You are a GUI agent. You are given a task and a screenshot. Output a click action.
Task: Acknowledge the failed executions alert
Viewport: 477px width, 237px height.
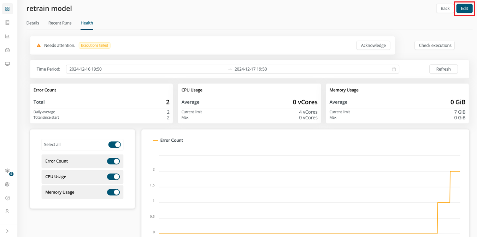(x=373, y=45)
